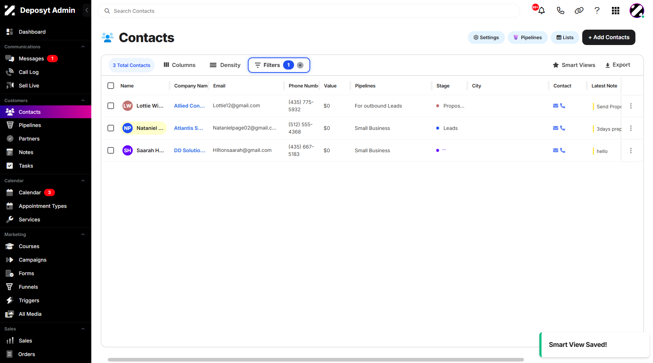Viewport: 653px width, 363px height.
Task: Click phone icon for Lottie Wi... row
Action: coord(562,106)
